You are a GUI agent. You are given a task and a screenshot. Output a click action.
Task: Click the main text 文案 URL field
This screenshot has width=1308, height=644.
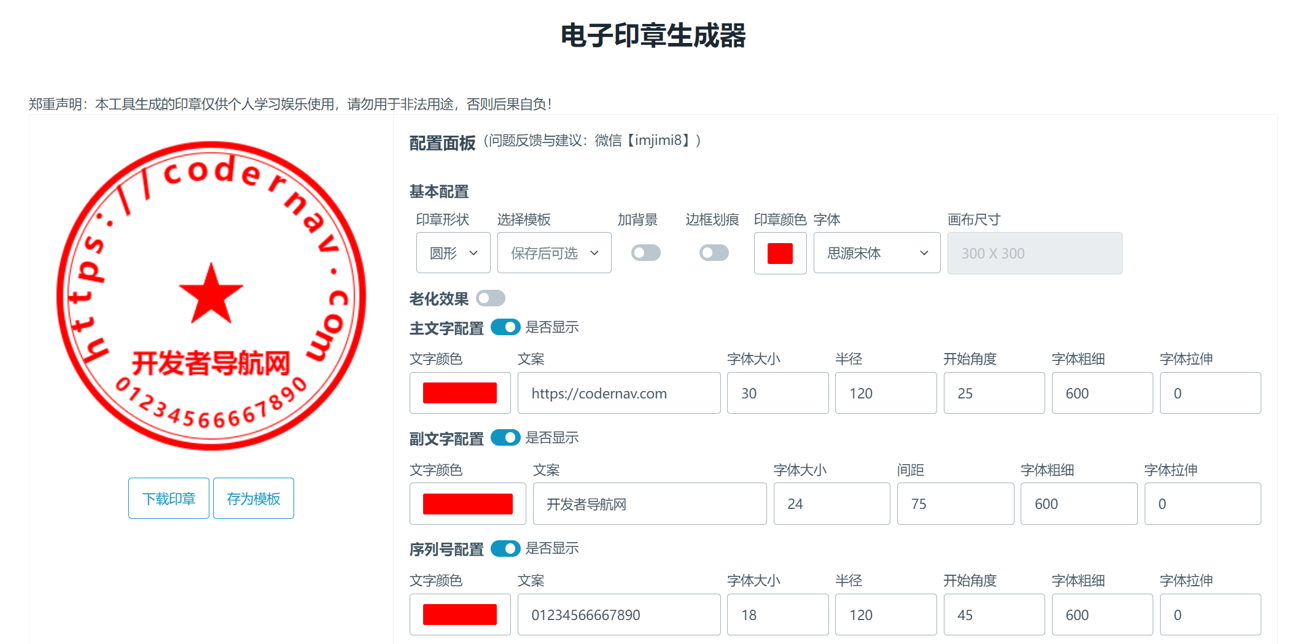[619, 393]
